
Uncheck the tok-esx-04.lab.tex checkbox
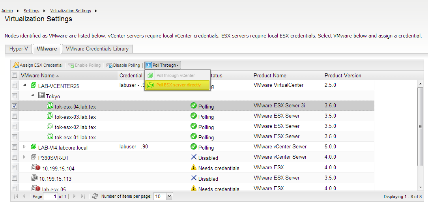point(15,106)
